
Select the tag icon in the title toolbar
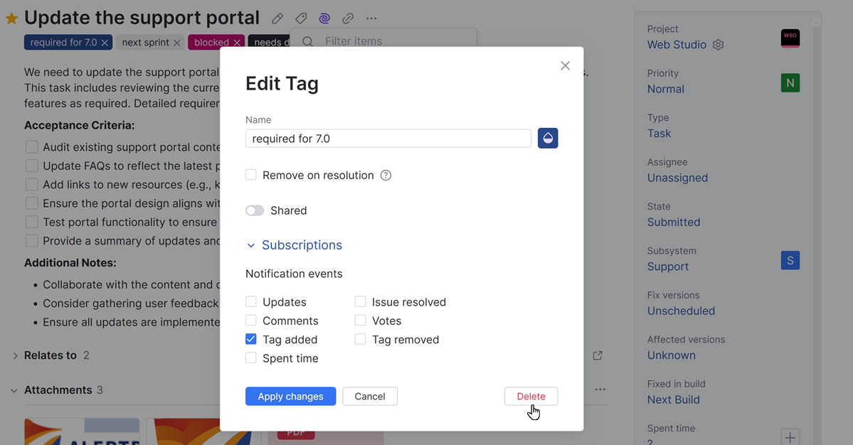coord(300,18)
